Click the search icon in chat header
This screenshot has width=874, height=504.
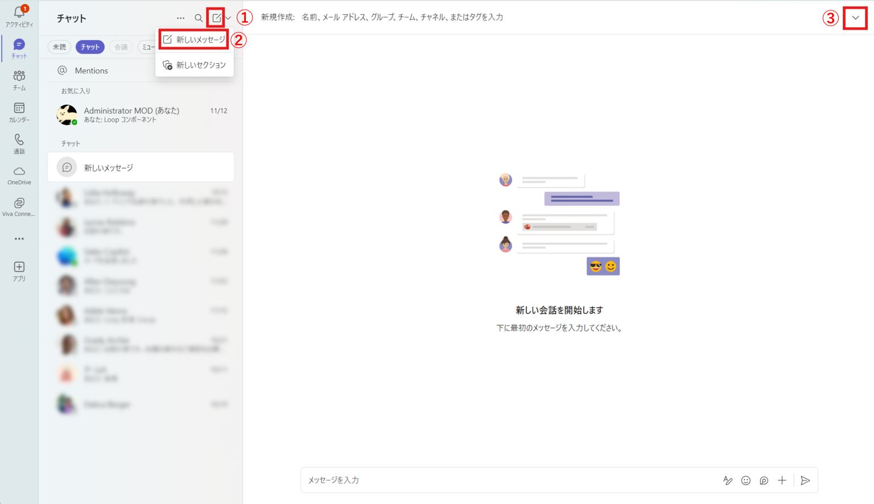point(199,18)
